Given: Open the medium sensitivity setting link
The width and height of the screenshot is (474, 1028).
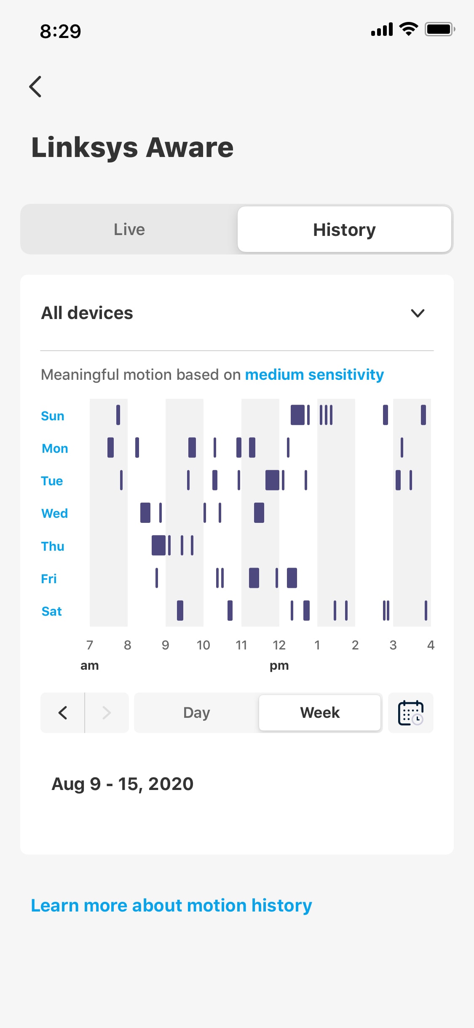Looking at the screenshot, I should (314, 375).
